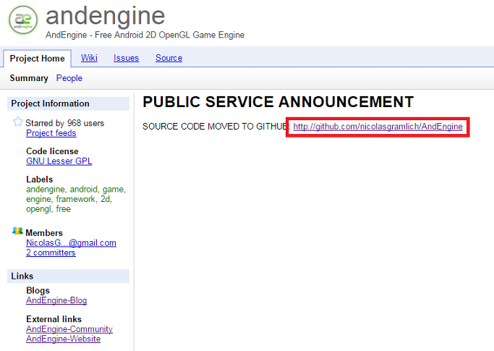Star the project with the star icon
494x351 pixels.
(x=17, y=122)
